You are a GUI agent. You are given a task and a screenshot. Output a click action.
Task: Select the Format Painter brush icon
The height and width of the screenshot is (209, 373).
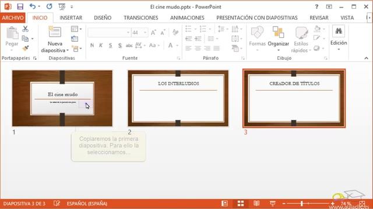[26, 48]
